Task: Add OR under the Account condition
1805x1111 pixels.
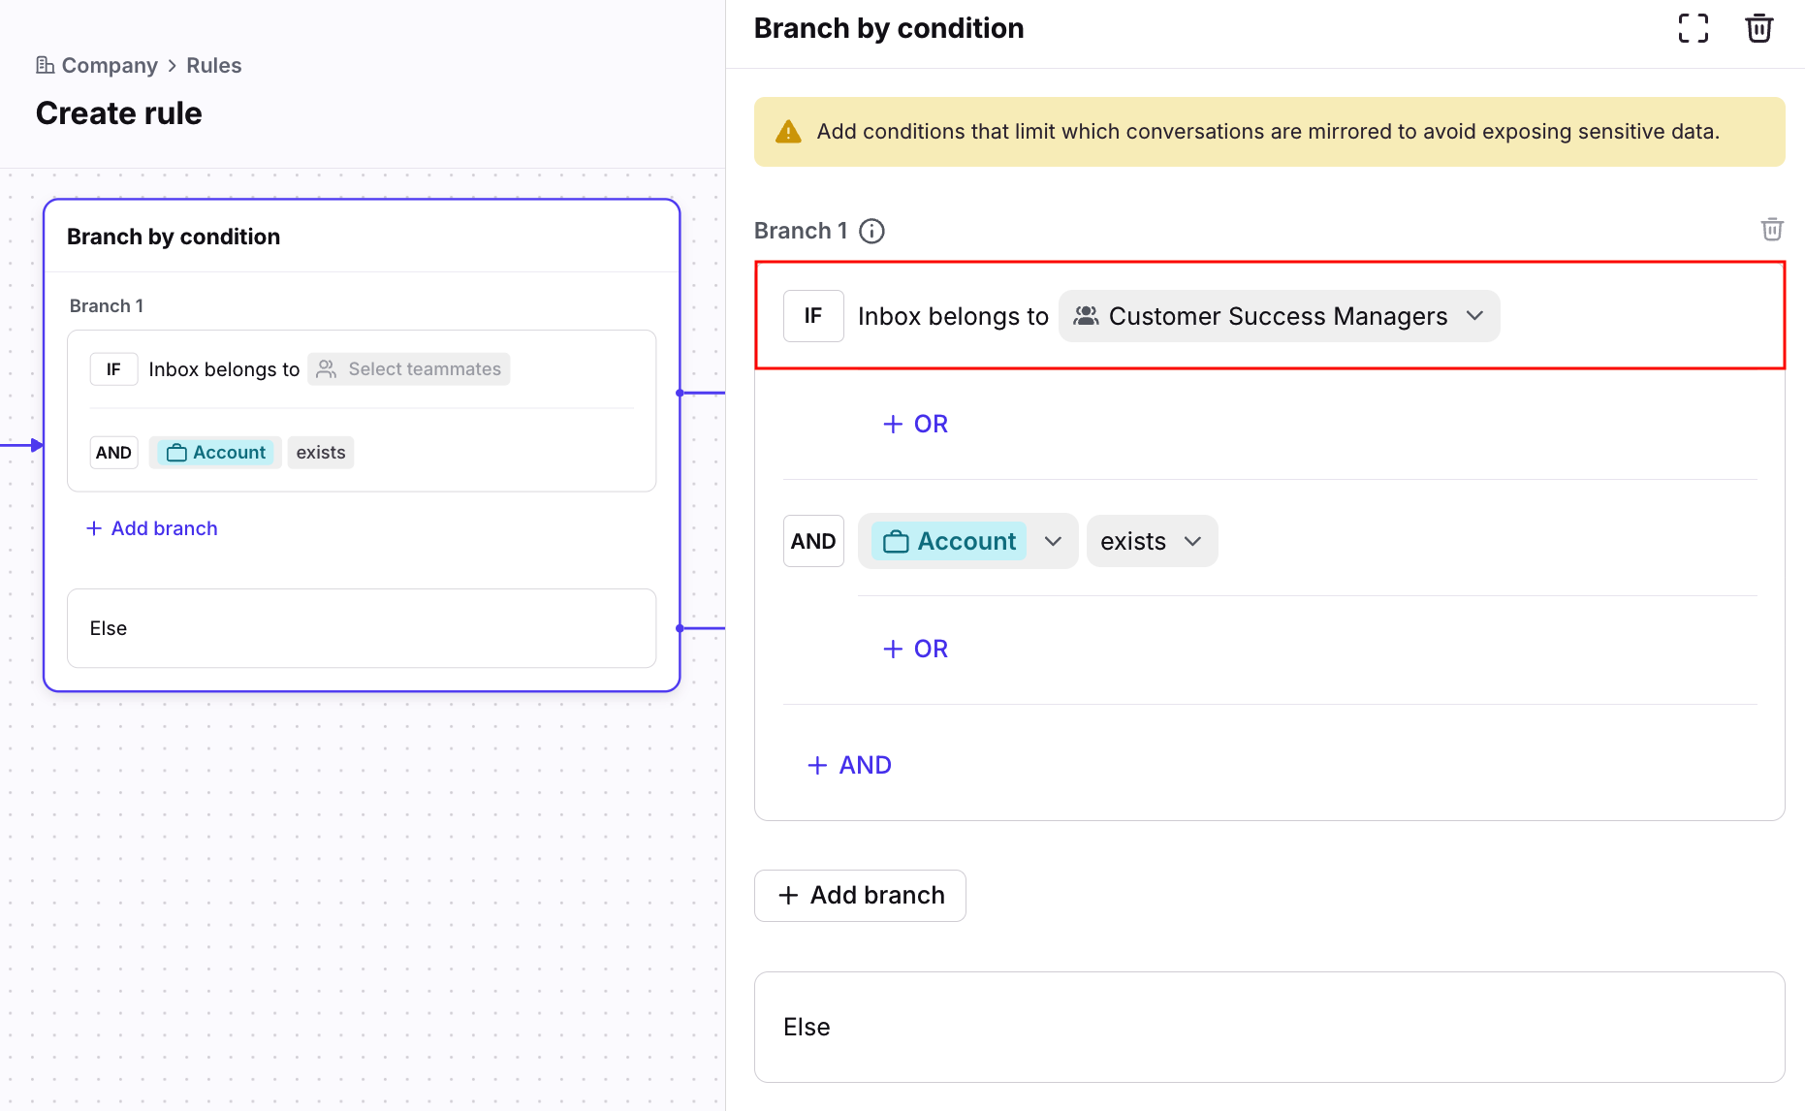Action: (915, 649)
